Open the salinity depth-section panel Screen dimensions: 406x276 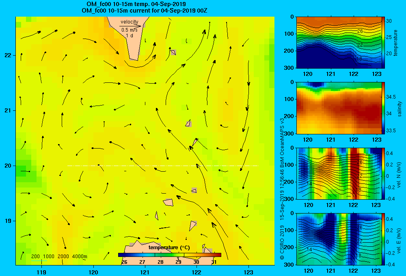pos(339,108)
